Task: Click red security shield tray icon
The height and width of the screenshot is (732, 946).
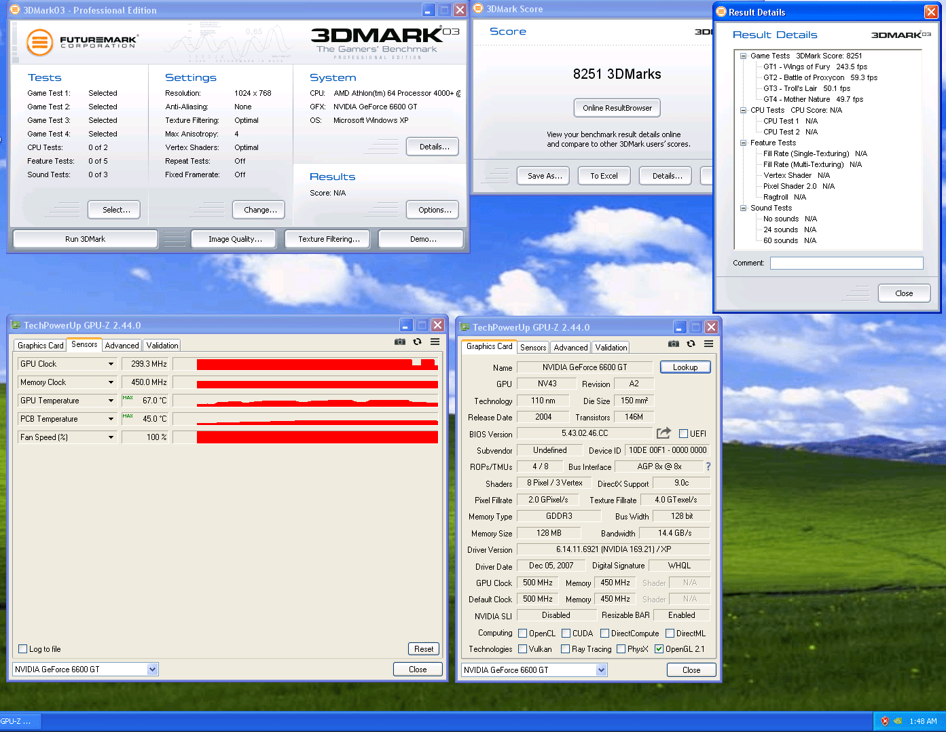Action: point(885,721)
